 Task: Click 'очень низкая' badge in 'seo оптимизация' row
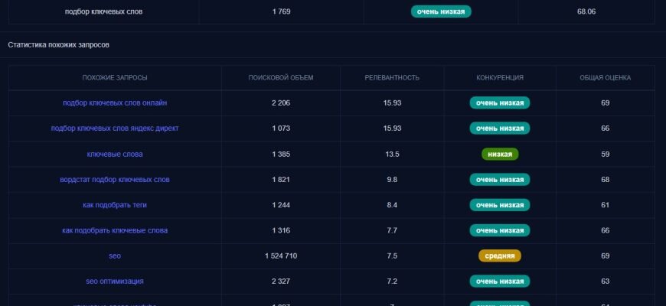point(500,282)
